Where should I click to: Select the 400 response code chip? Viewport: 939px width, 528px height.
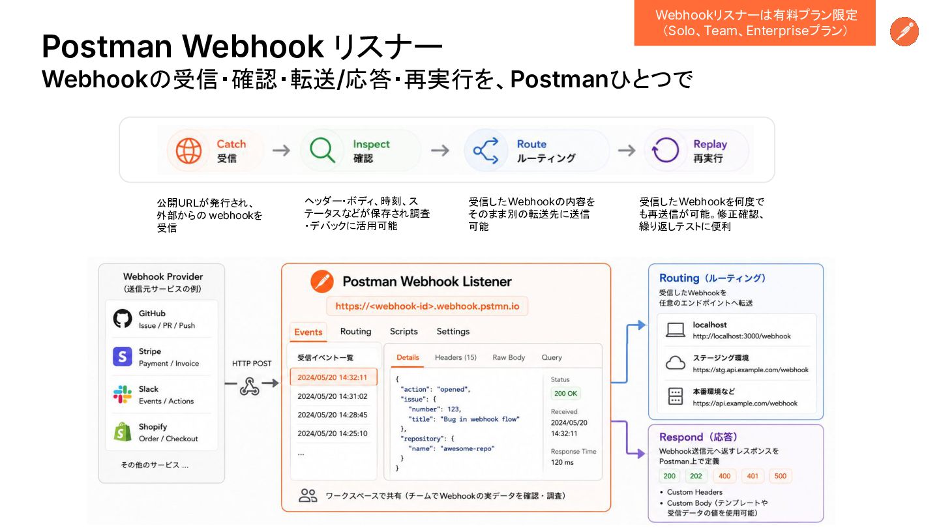724,476
